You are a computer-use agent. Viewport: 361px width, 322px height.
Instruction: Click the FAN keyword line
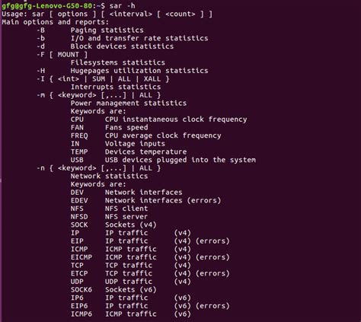pos(110,128)
